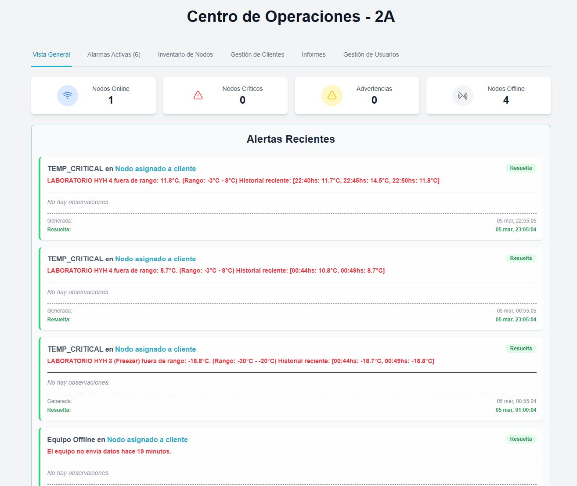The width and height of the screenshot is (577, 486).
Task: Click the Advertencias label
Action: 374,89
